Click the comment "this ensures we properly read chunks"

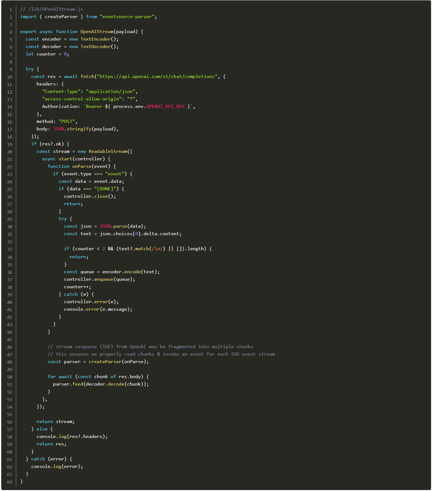coord(161,354)
